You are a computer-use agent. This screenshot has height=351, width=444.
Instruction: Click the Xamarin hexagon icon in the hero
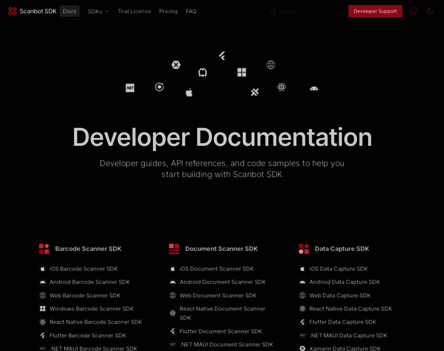(176, 65)
